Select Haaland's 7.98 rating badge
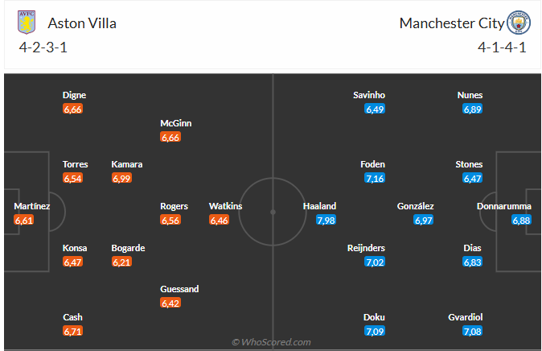The width and height of the screenshot is (542, 351). pyautogui.click(x=326, y=220)
